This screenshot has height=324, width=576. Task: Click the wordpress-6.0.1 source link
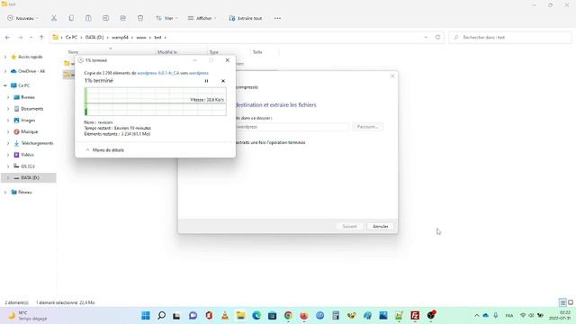[x=158, y=73]
